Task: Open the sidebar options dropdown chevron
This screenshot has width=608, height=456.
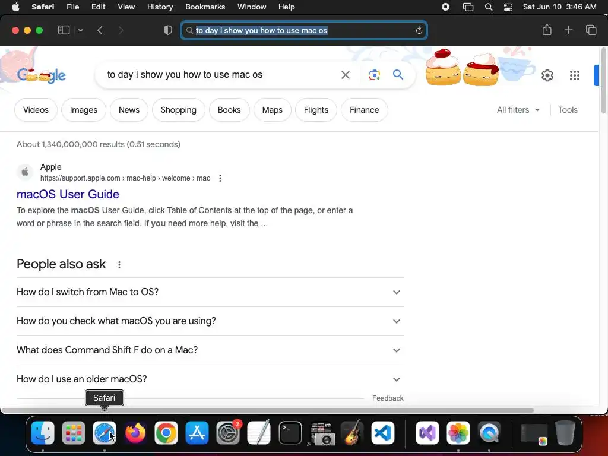Action: pyautogui.click(x=80, y=30)
